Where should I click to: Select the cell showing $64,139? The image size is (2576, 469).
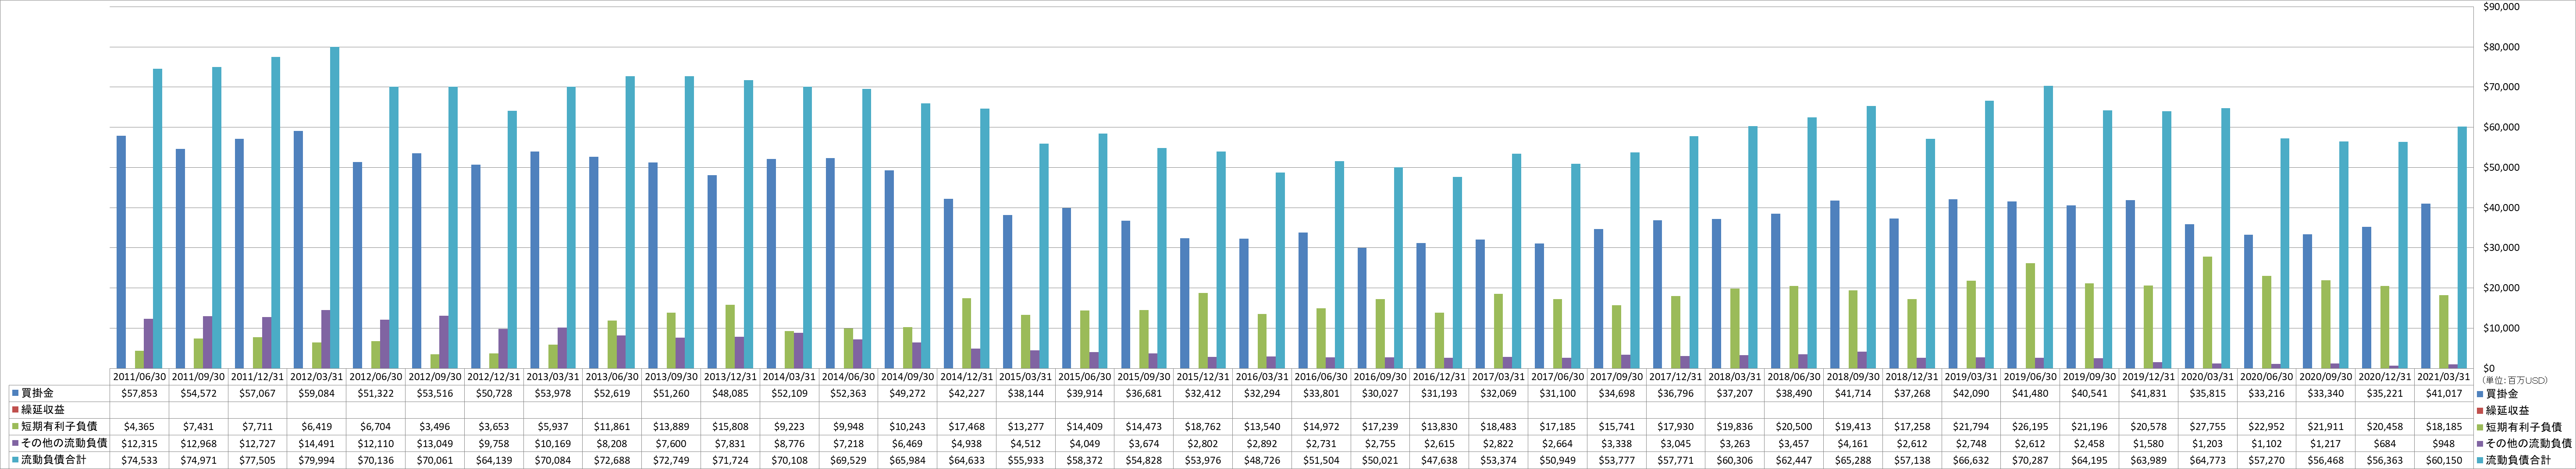click(x=494, y=460)
